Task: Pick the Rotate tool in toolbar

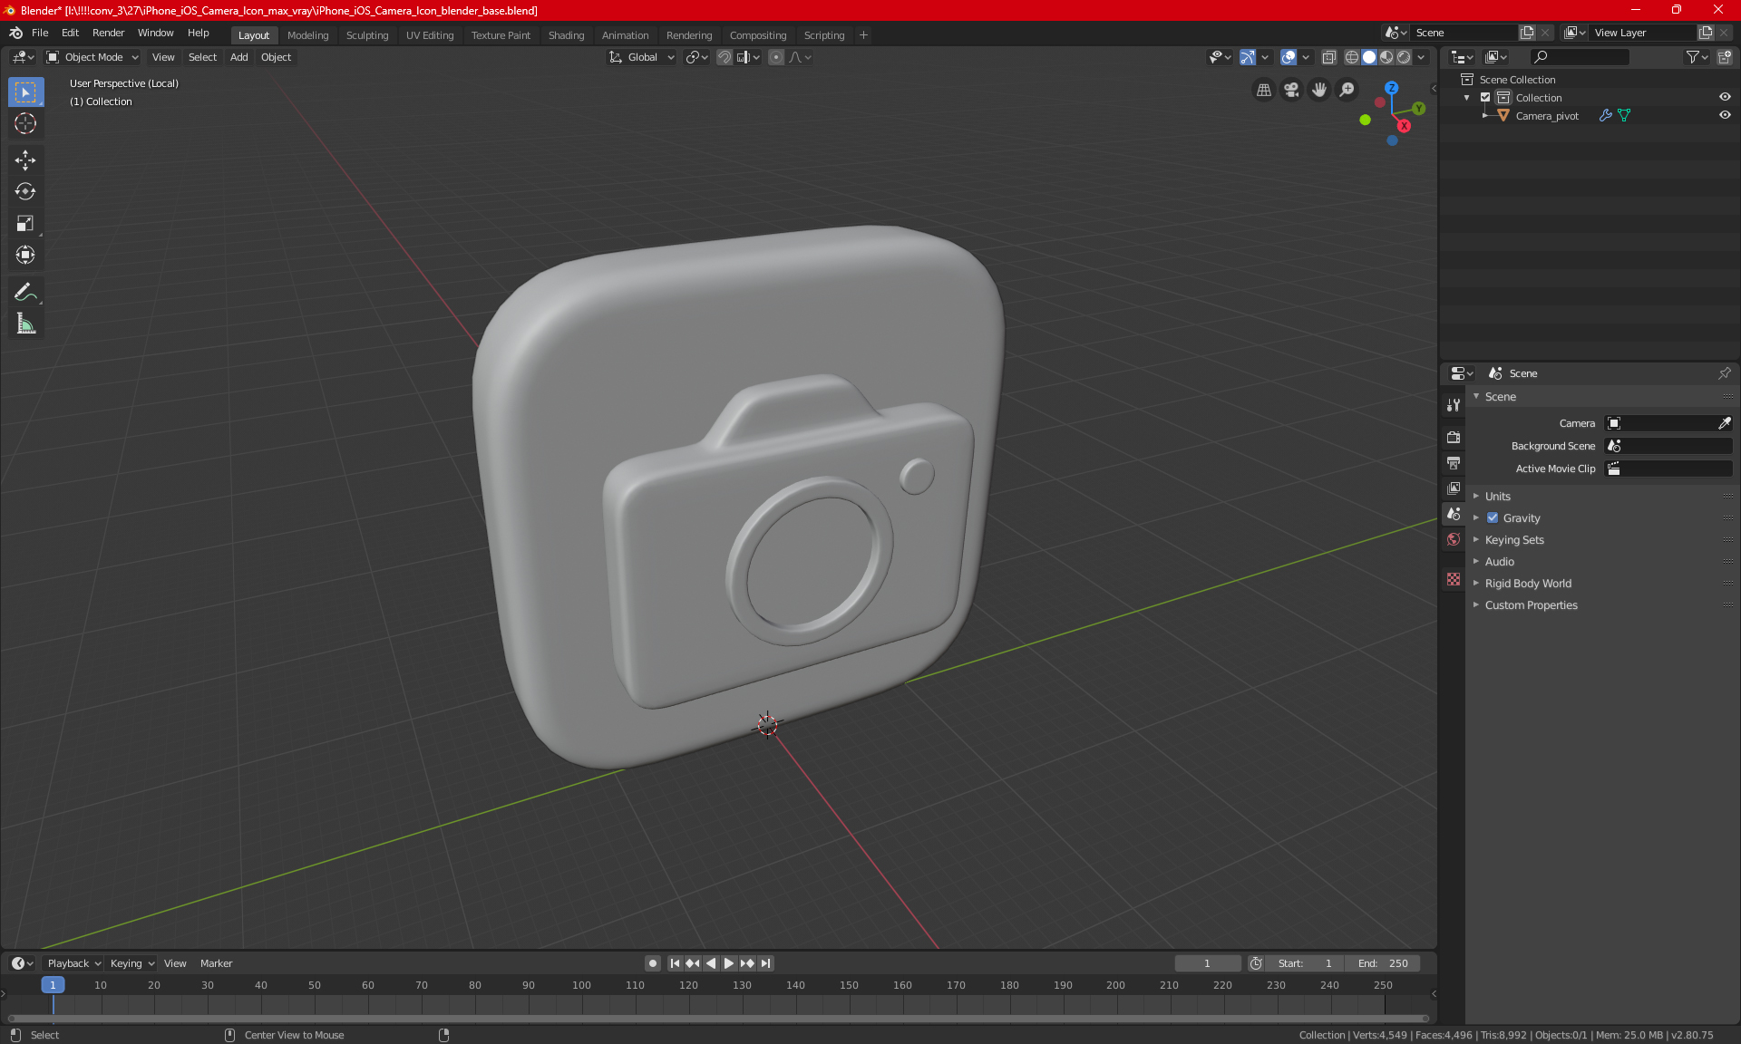Action: pyautogui.click(x=25, y=192)
